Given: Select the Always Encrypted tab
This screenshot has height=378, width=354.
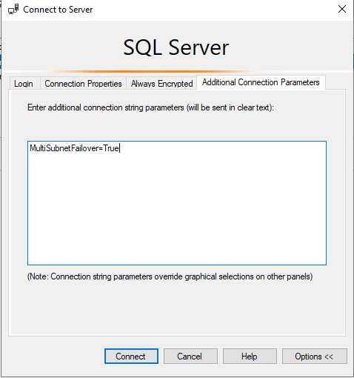Looking at the screenshot, I should pyautogui.click(x=161, y=83).
